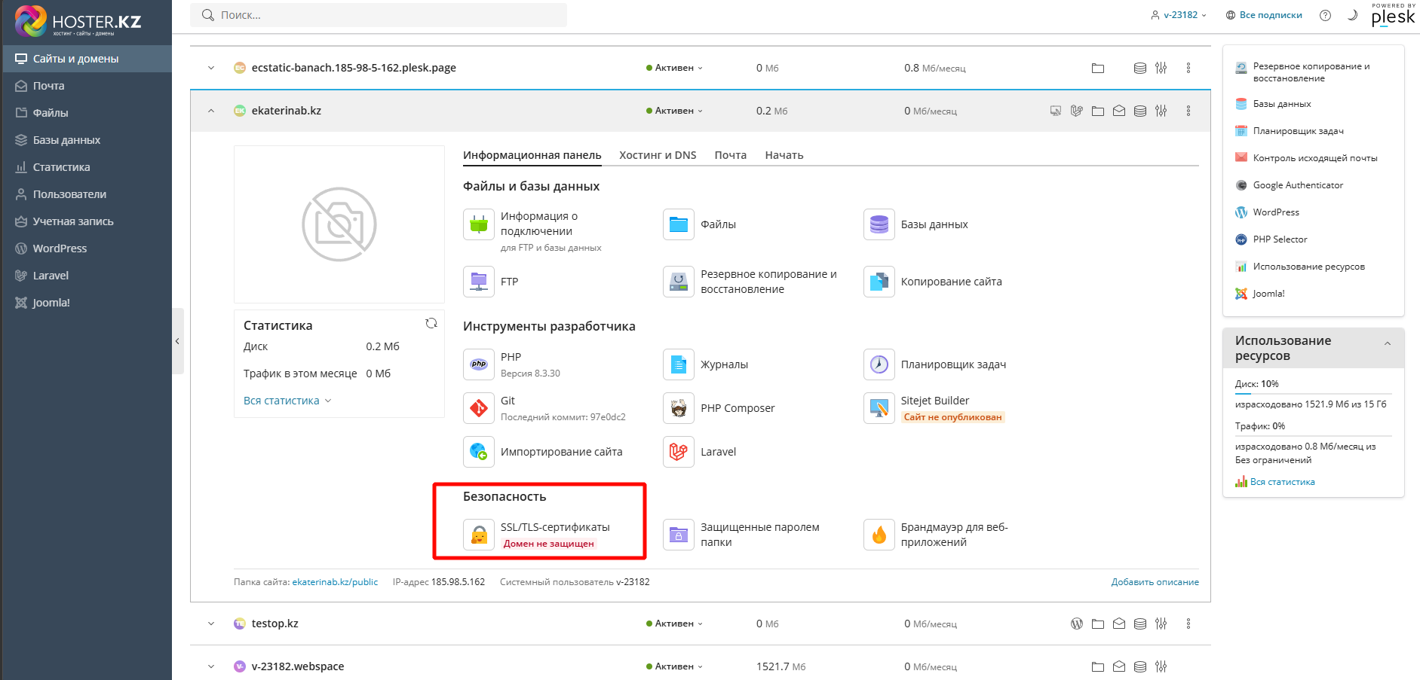Screen dimensions: 1420x680
Task: Collapse the ekaterinab.kz domain row
Action: coord(211,111)
